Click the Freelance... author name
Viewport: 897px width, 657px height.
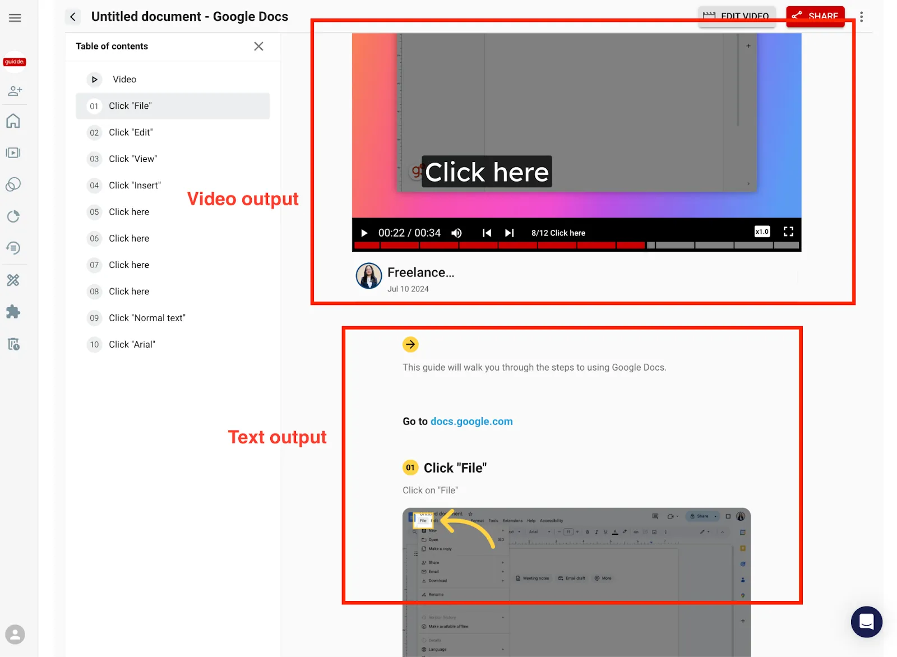click(420, 272)
